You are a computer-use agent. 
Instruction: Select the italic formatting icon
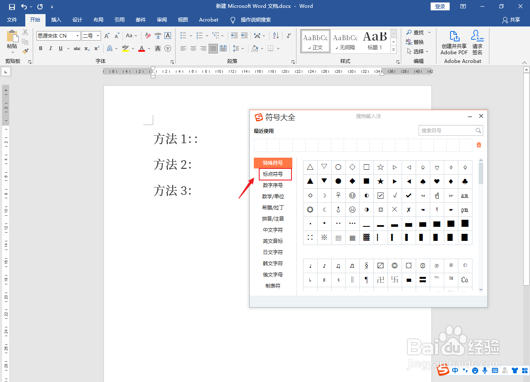click(x=50, y=48)
